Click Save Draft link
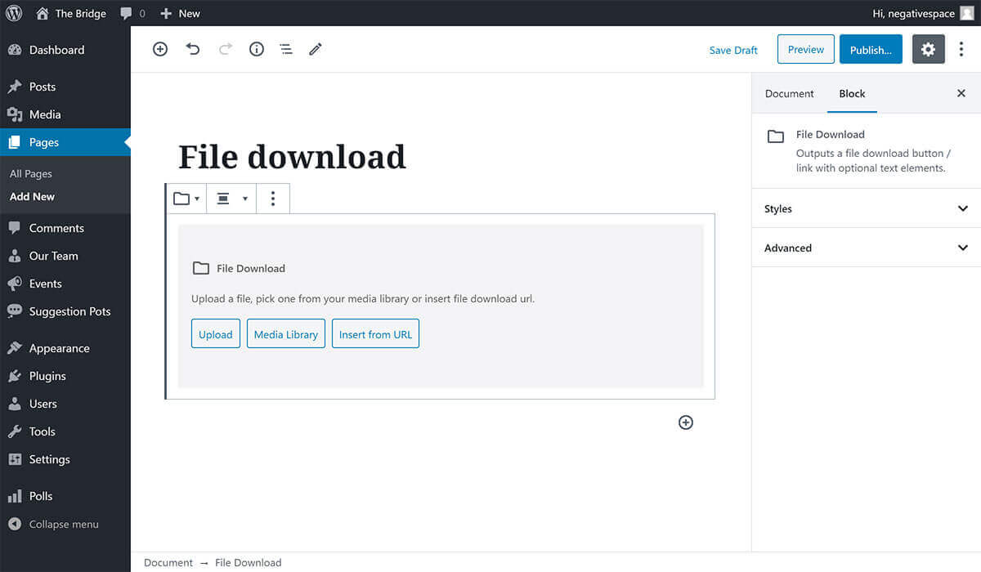Image resolution: width=981 pixels, height=572 pixels. [x=733, y=50]
